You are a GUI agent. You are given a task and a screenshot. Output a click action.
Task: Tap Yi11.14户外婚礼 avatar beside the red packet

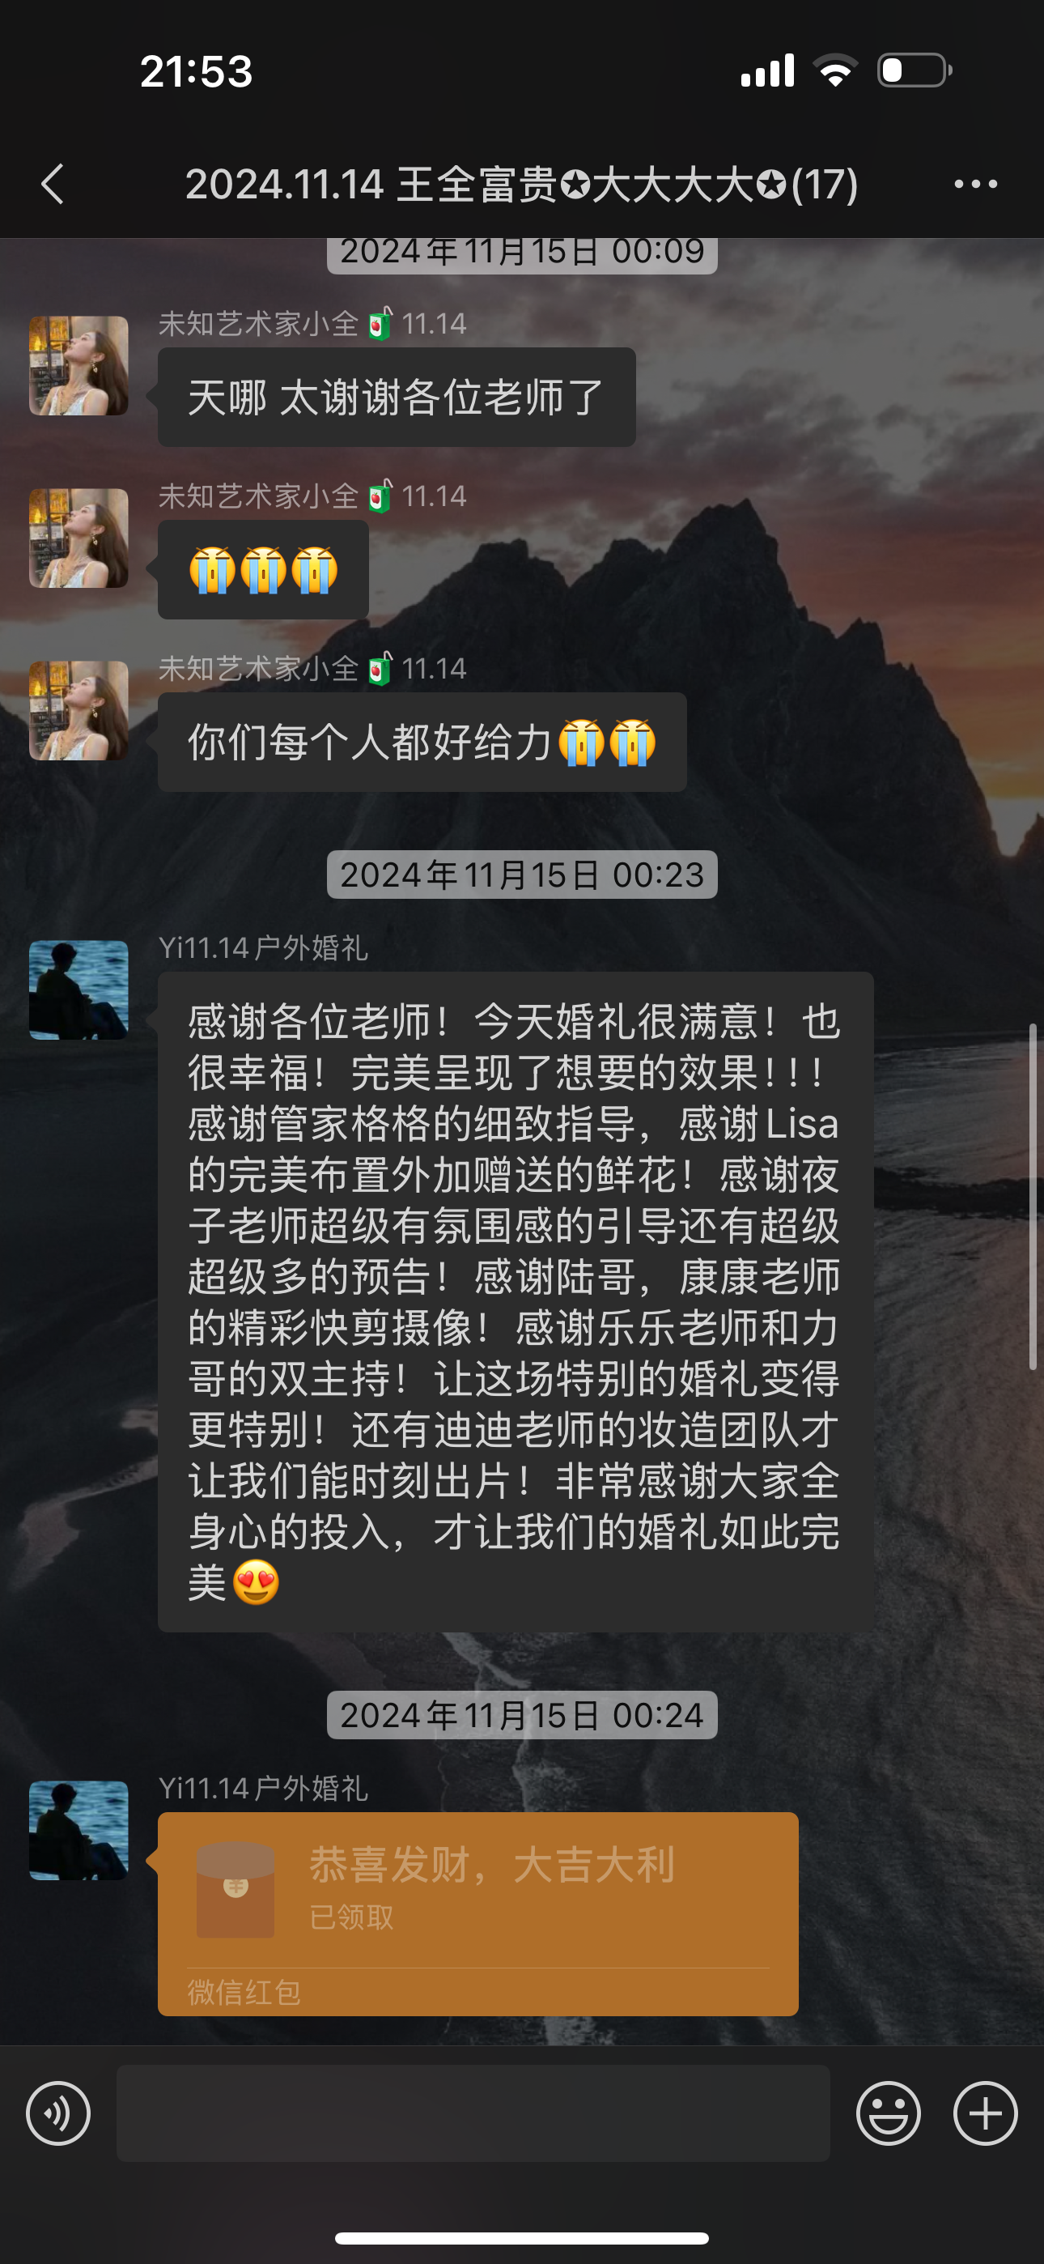click(79, 1831)
